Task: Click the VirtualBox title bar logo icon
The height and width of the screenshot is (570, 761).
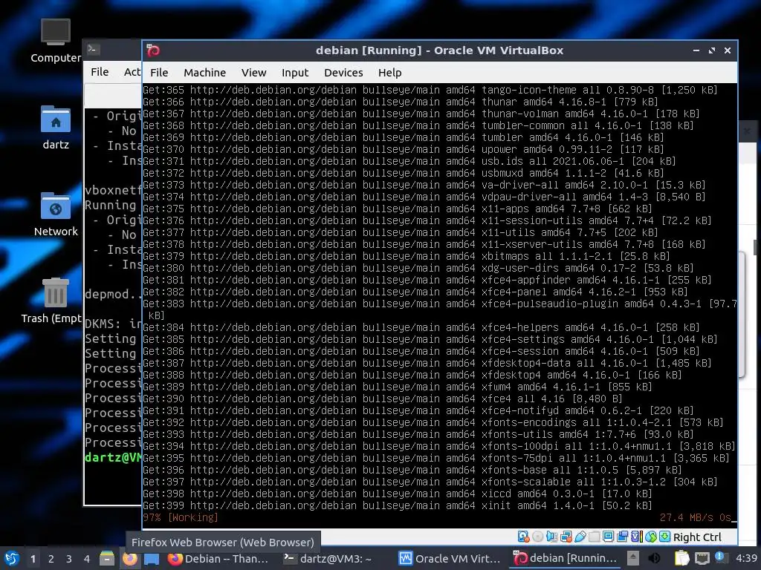Action: point(153,50)
